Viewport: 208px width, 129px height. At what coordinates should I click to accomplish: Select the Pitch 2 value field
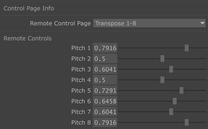pyautogui.click(x=105, y=59)
